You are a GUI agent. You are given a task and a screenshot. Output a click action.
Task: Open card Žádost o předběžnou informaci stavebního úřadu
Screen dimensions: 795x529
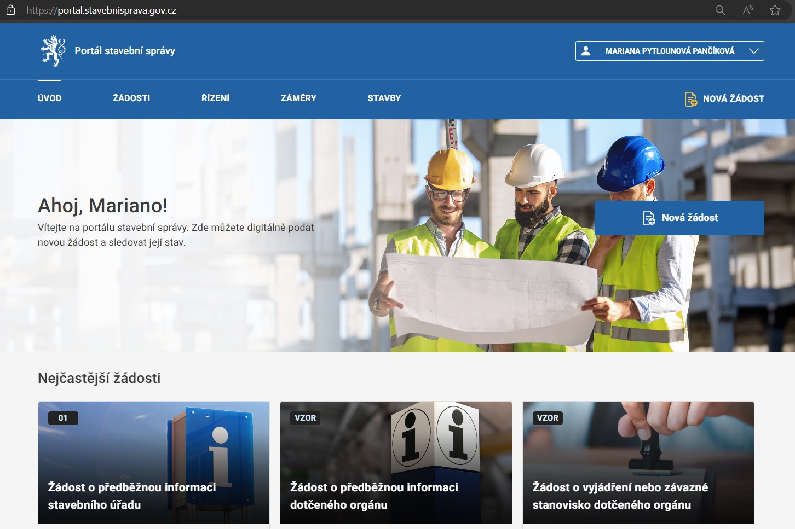coord(154,463)
